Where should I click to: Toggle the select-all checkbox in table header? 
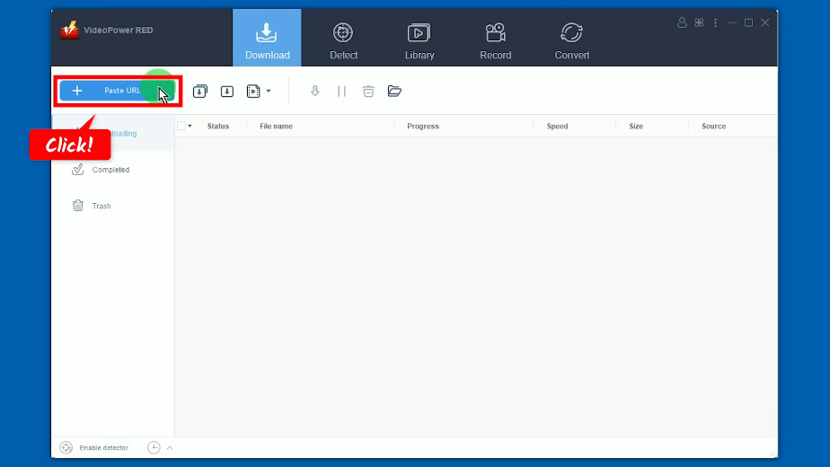point(181,126)
